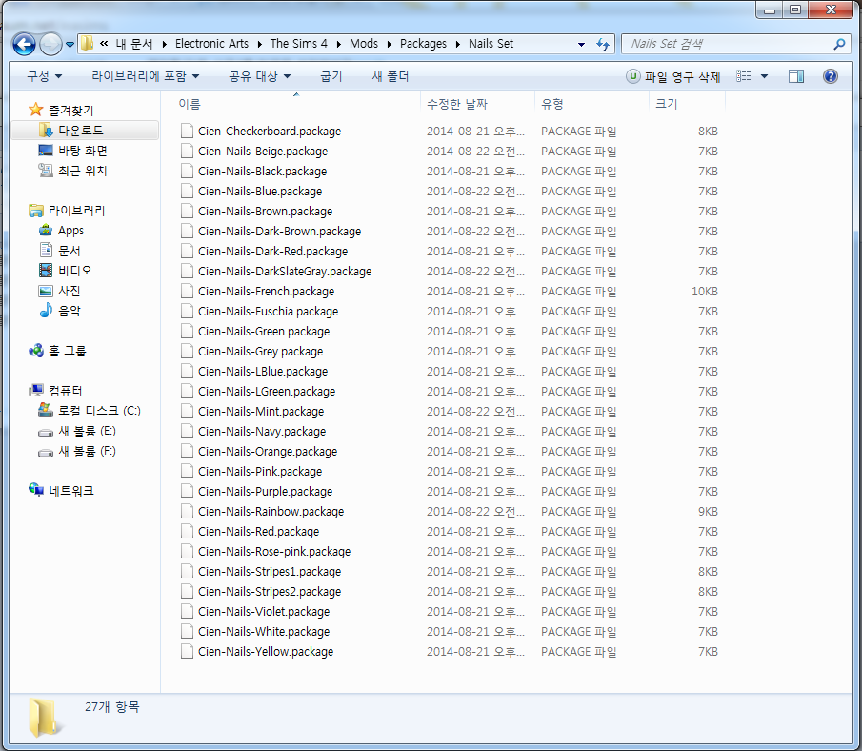Change view with the view mode icon
The height and width of the screenshot is (751, 862).
click(x=743, y=76)
